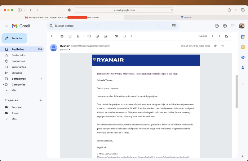Screen dimensions: 248x161
Task: Snooze this email with clock icon
Action: pos(97,36)
